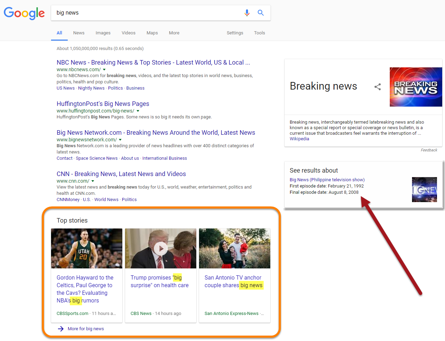
Task: Click the Google logo
Action: (x=24, y=13)
